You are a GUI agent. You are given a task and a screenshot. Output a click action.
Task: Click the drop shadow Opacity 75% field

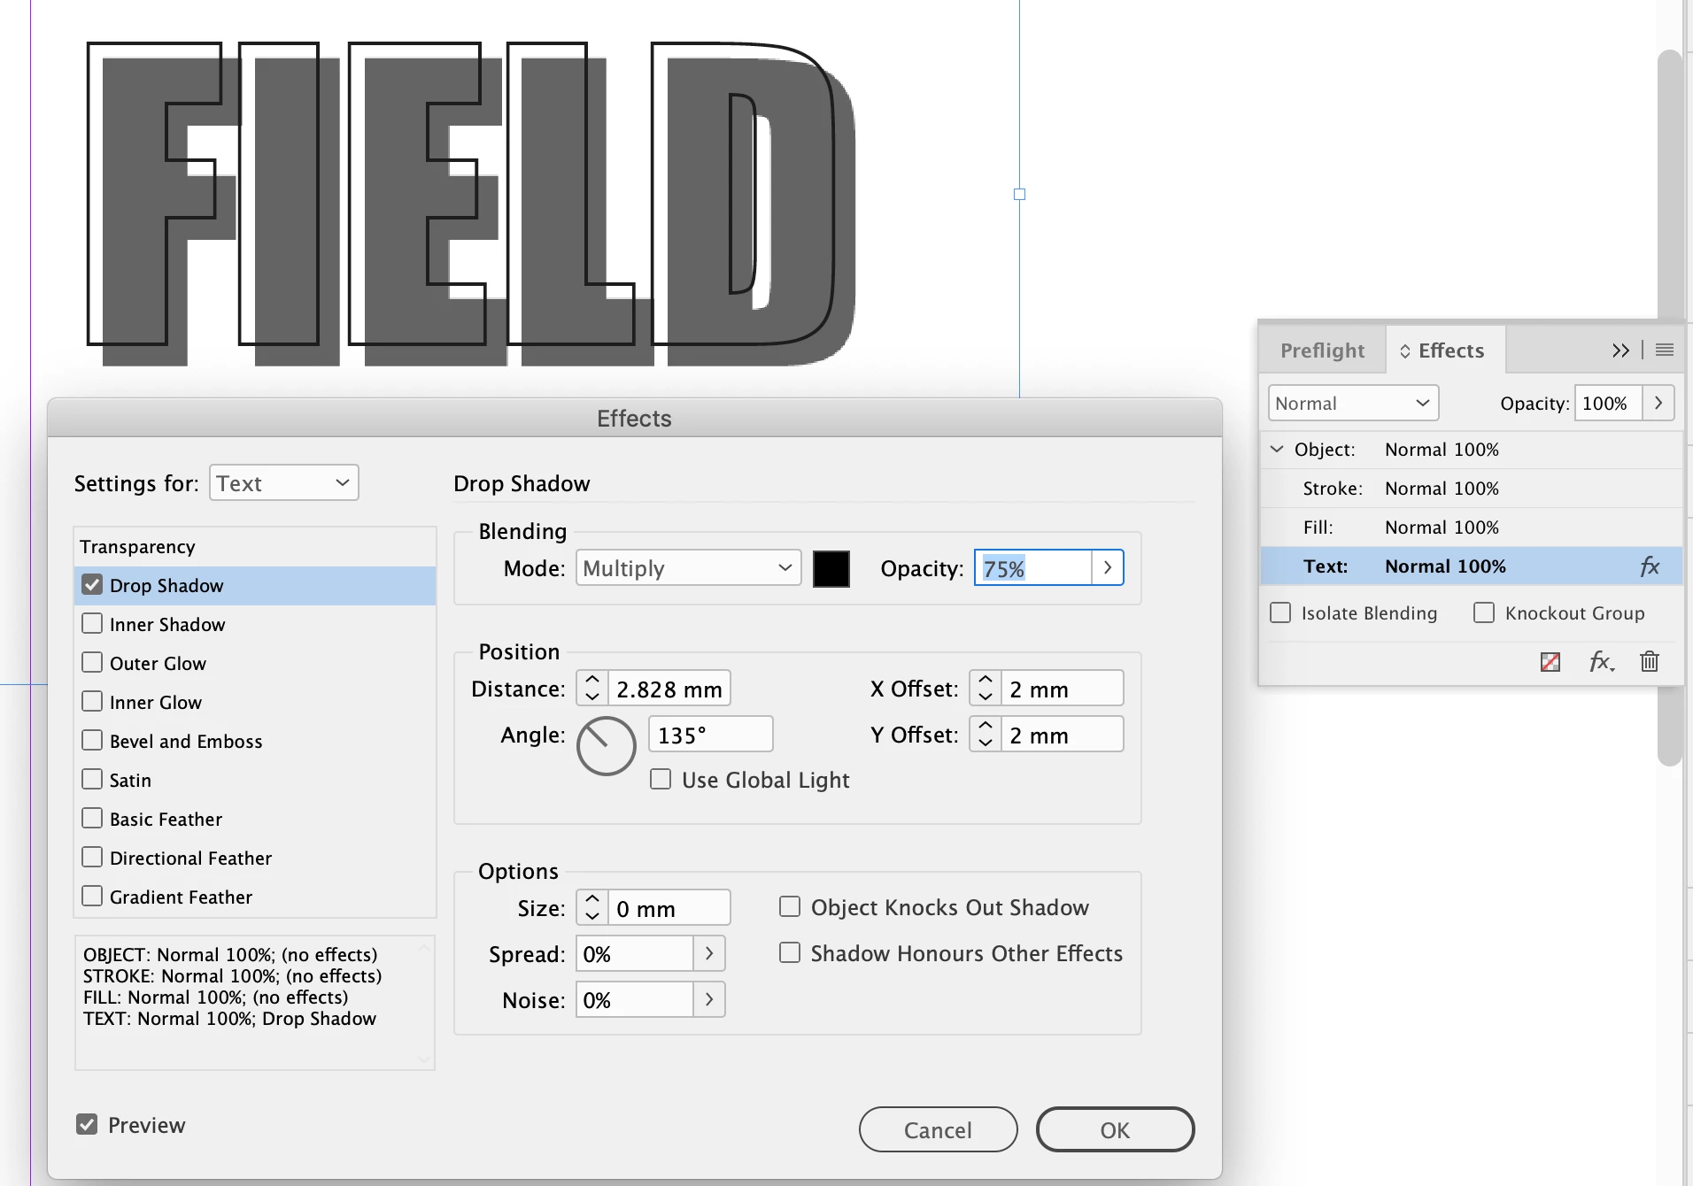click(x=1033, y=568)
